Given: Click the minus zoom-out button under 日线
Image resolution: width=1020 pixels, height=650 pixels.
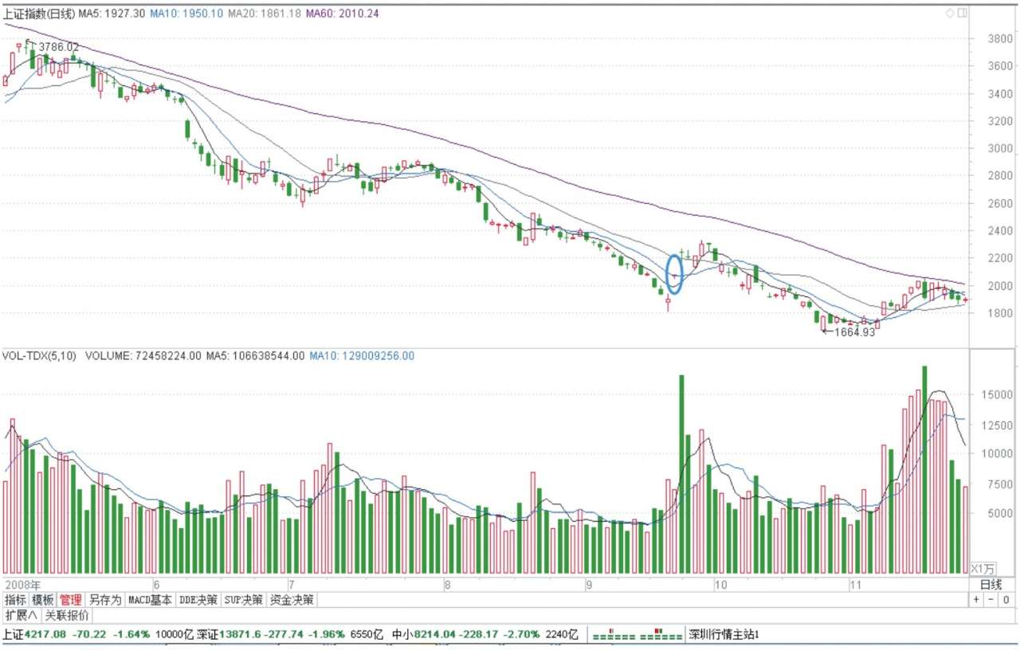Looking at the screenshot, I should tap(991, 600).
